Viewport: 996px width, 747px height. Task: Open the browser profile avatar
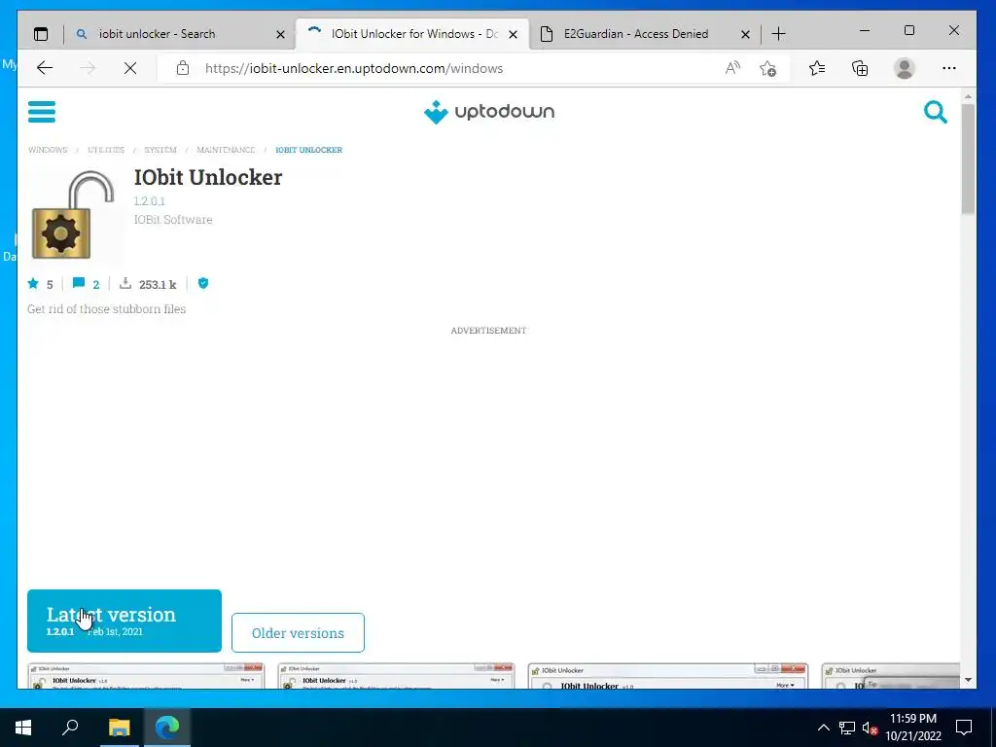click(x=905, y=68)
